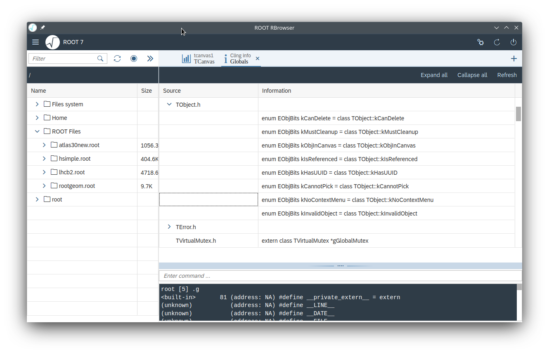The height and width of the screenshot is (354, 549).
Task: Expand the TError.h source group
Action: coord(169,227)
